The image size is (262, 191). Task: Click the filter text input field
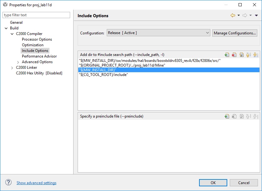coord(36,15)
